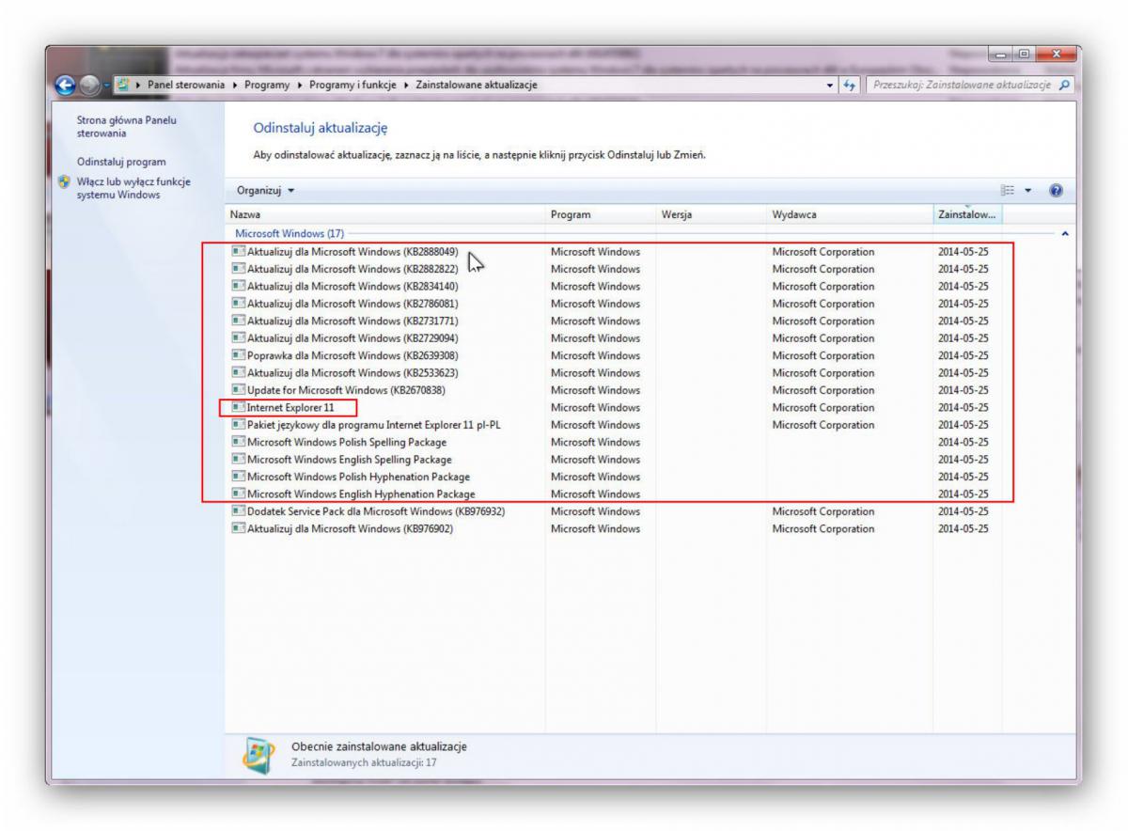Click the 2014-05-25 date of Internet Explorer 11
The width and height of the screenshot is (1128, 831).
point(963,408)
